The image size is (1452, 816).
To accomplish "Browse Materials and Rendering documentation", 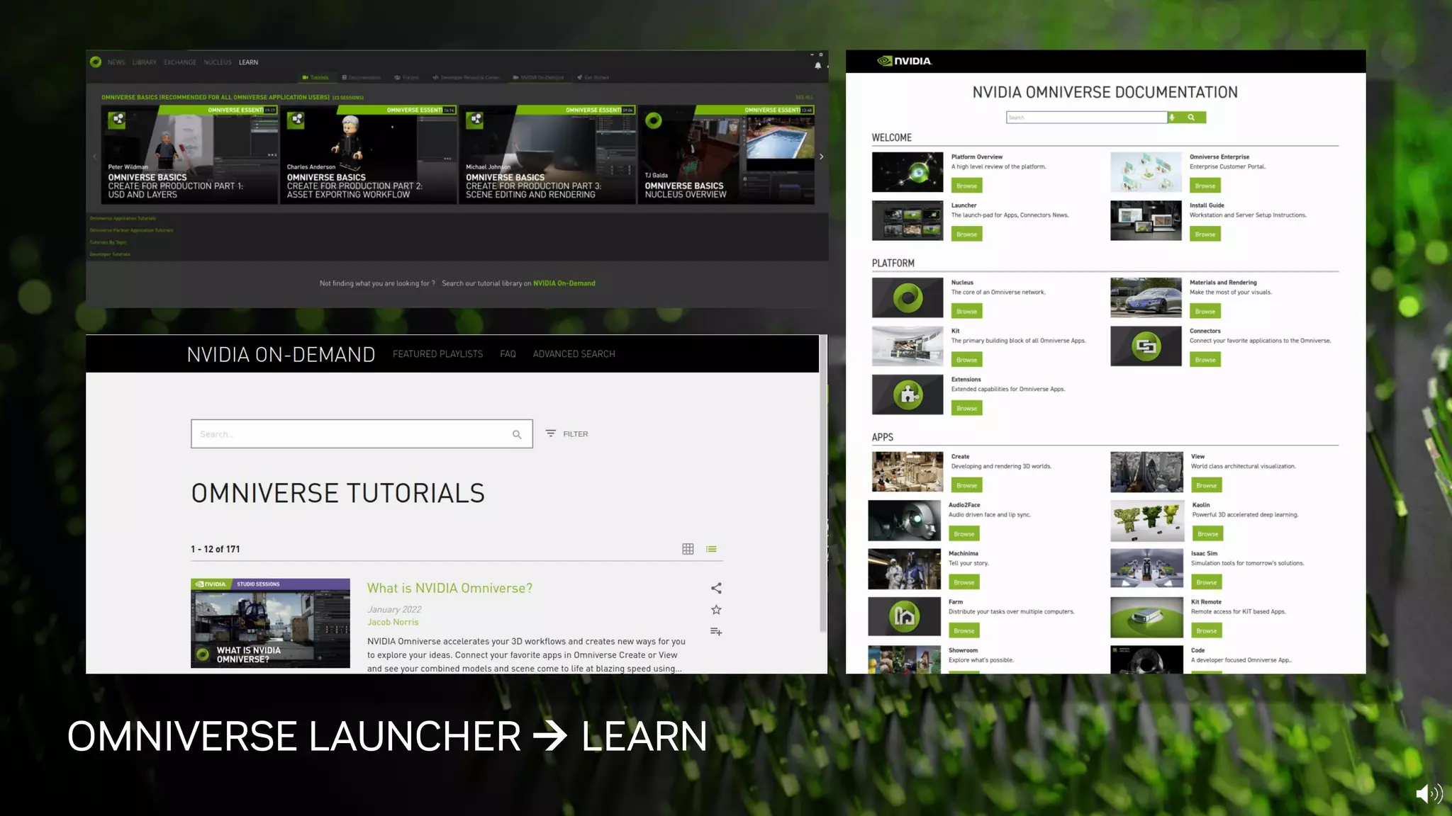I will (1205, 312).
